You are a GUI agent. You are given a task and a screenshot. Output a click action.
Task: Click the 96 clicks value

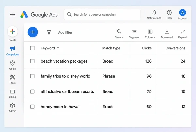tap(149, 76)
